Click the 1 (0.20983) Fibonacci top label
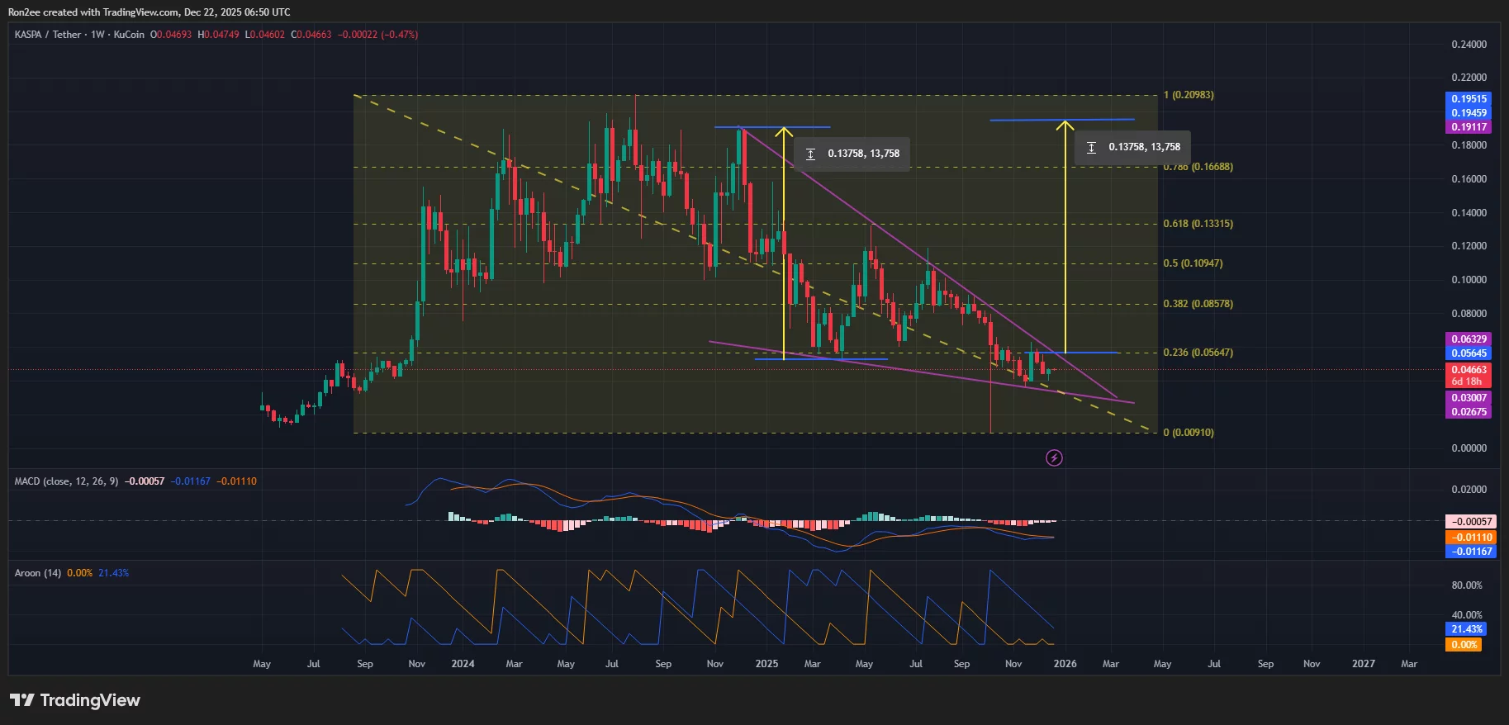Screen dimensions: 1509x725 [x=1189, y=95]
